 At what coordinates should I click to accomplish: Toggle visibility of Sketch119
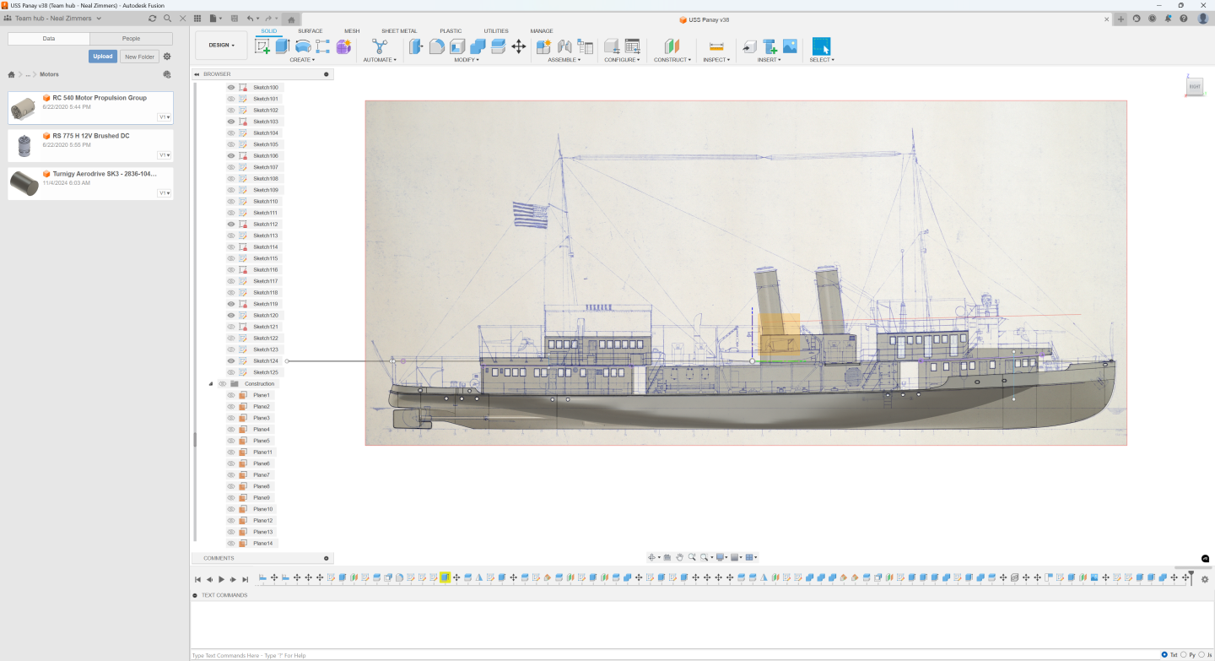pyautogui.click(x=231, y=304)
